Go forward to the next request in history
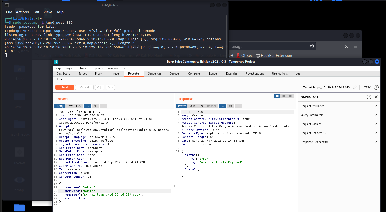 109,87
